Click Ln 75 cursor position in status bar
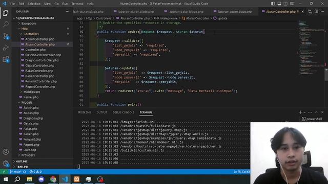This screenshot has width=328, height=184. (x=241, y=172)
